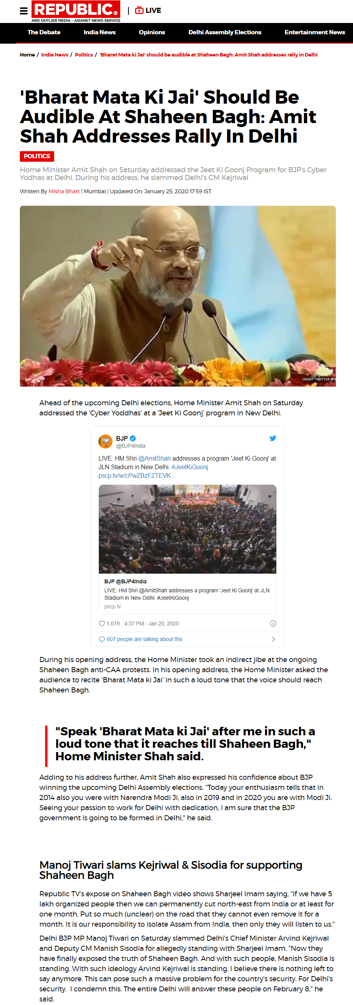Image resolution: width=353 pixels, height=1005 pixels.
Task: Open the @AmitShah mention link
Action: (x=155, y=458)
